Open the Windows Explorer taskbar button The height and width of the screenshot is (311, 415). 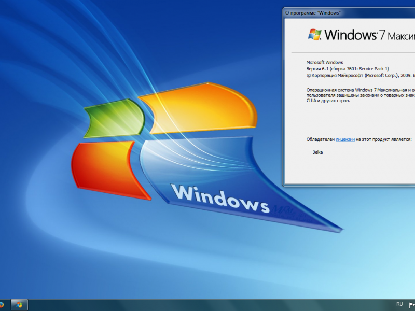tap(19, 305)
